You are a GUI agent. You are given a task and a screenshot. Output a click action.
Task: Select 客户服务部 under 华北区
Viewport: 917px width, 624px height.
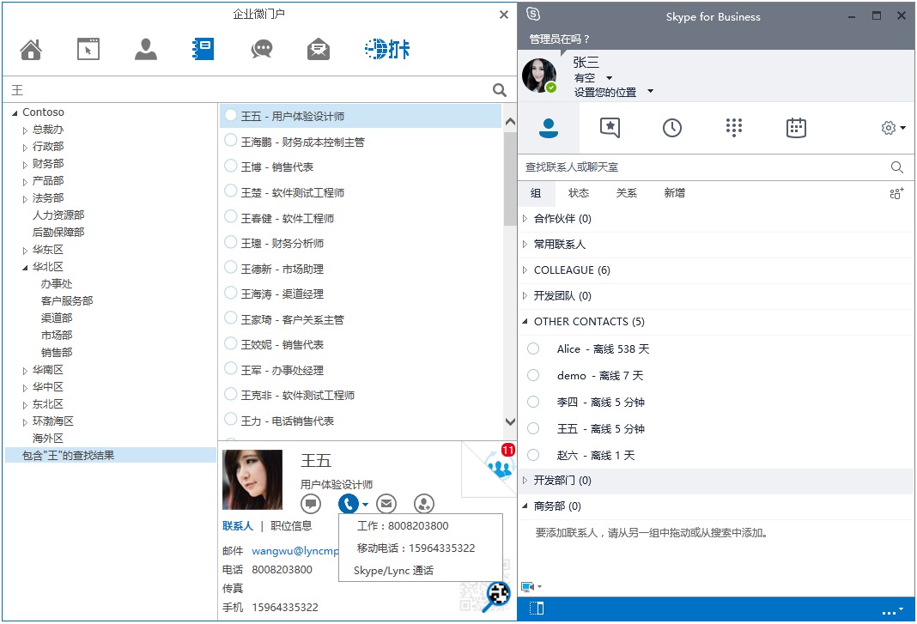point(67,300)
